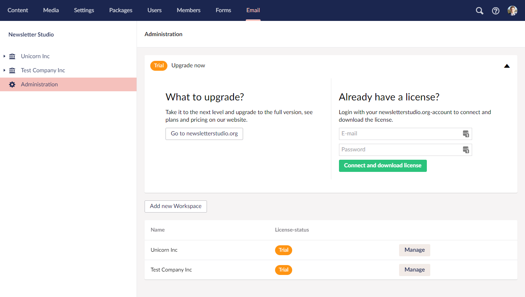Click Unicorn Inc name in workspace table

(x=164, y=250)
